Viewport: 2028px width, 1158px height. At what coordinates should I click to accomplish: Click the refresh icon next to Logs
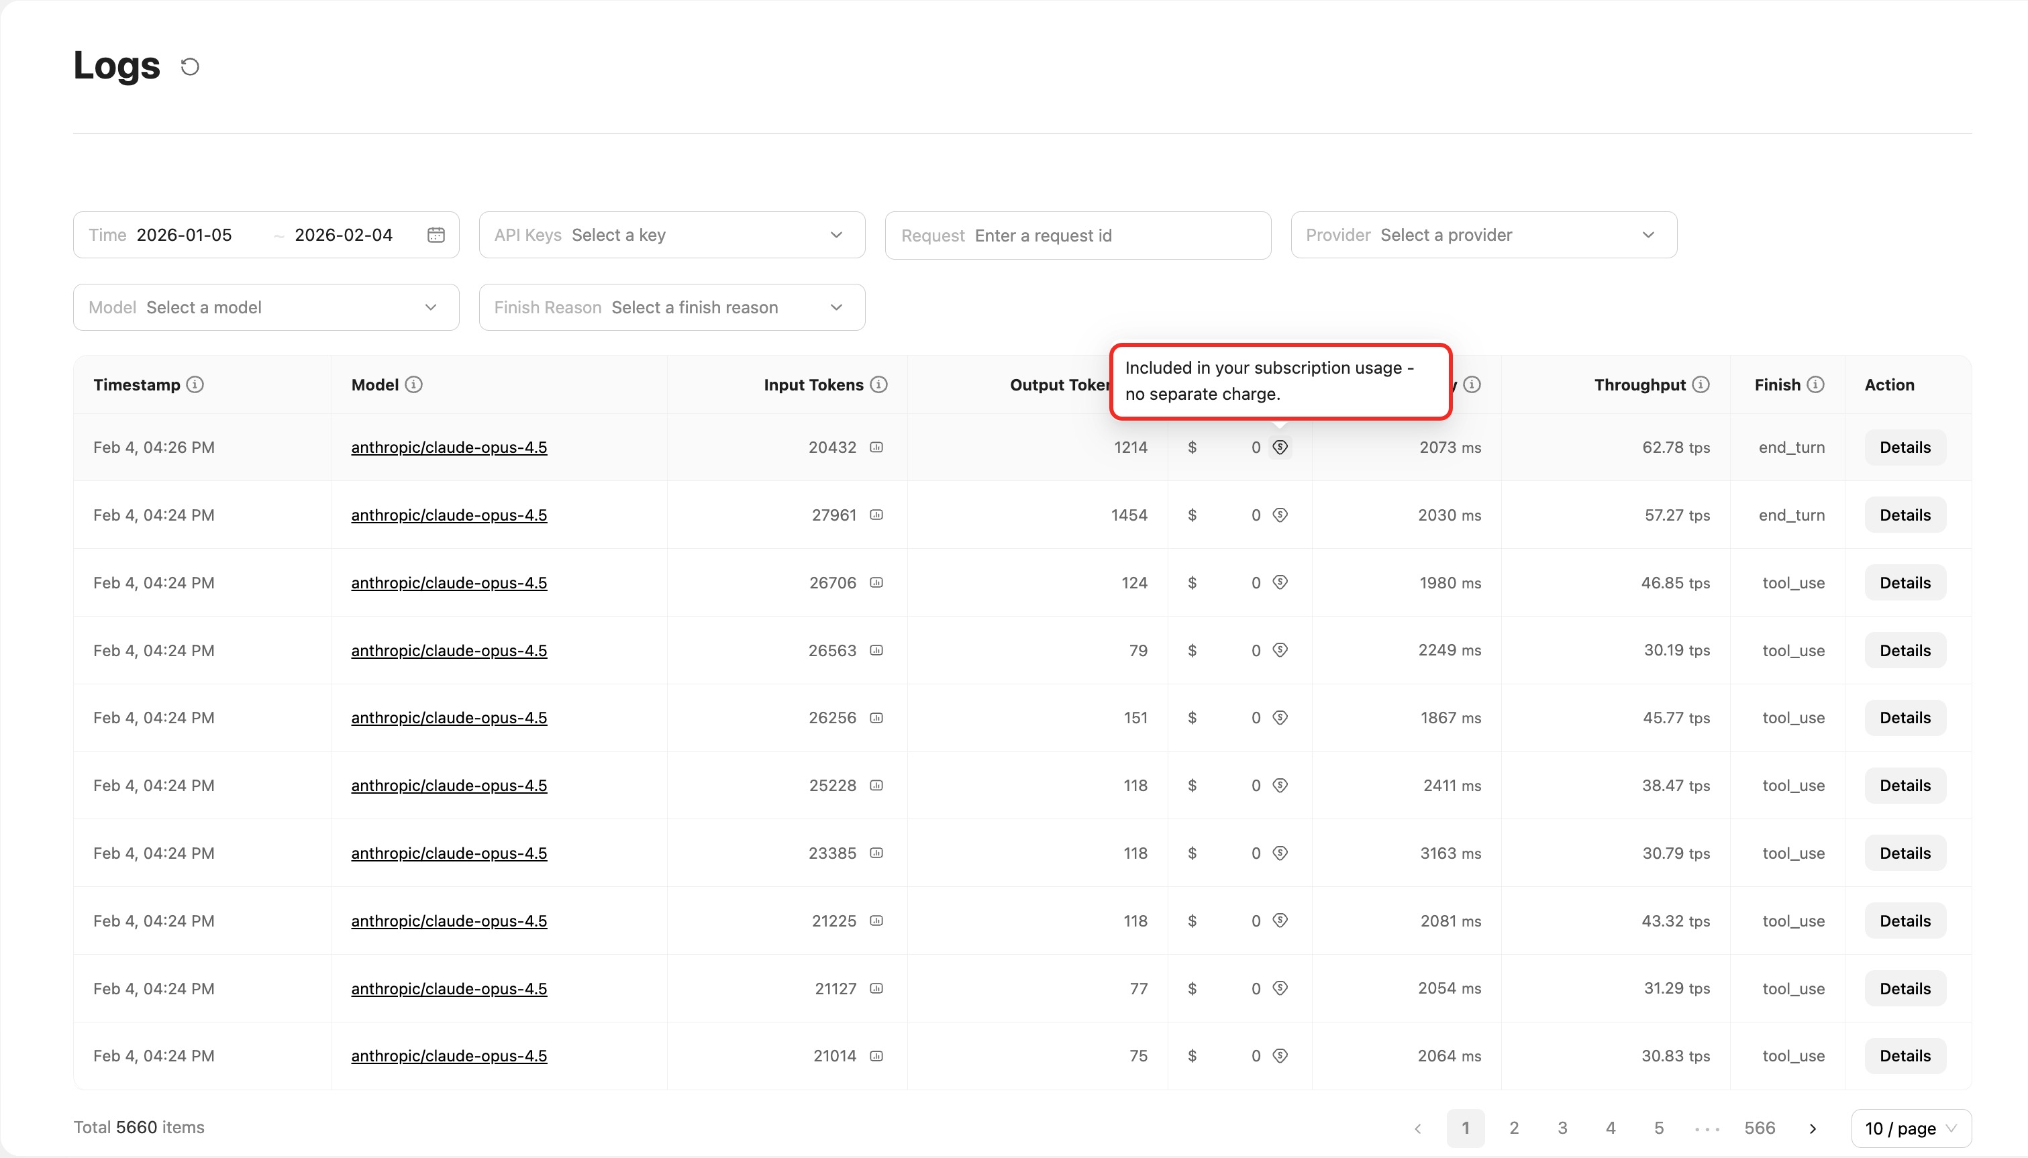pos(189,67)
